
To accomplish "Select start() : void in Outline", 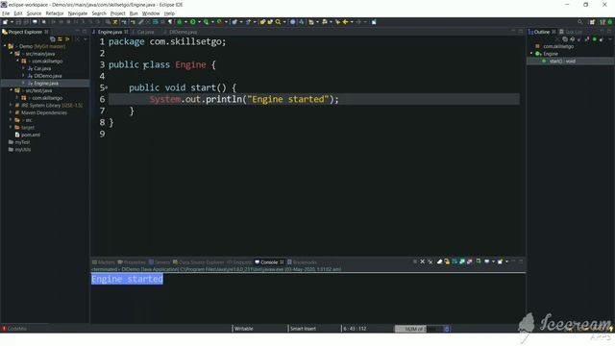I will coord(562,62).
